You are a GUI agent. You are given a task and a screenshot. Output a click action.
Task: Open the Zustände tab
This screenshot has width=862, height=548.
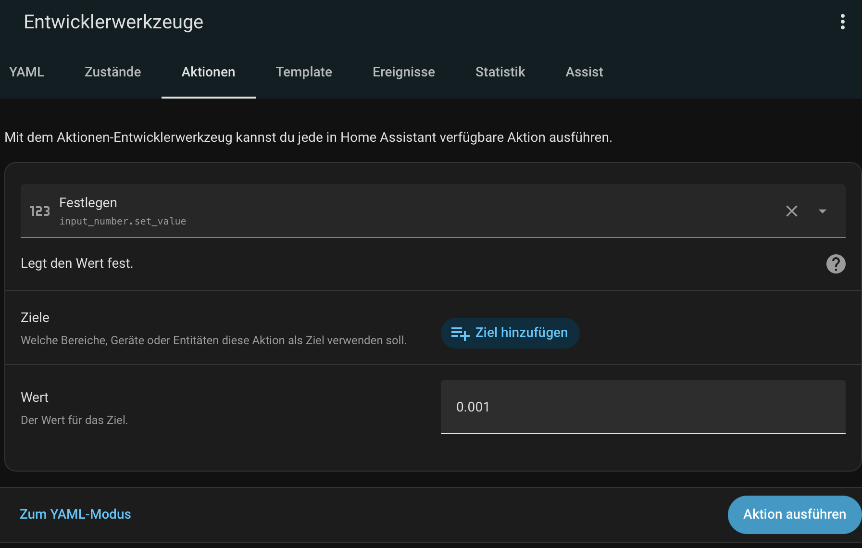click(x=112, y=72)
